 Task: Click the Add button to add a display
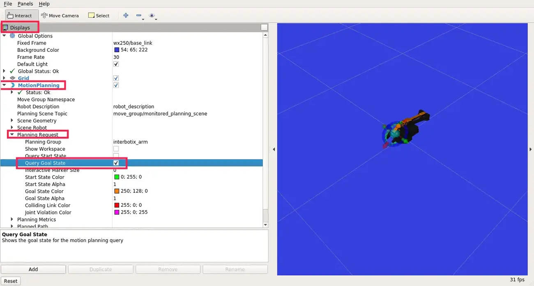click(33, 269)
